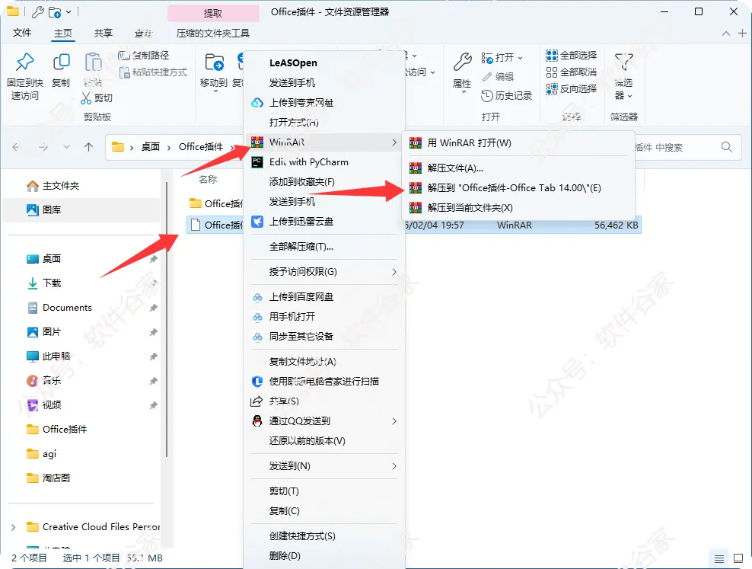This screenshot has width=752, height=569.
Task: Click the Move to folder icon
Action: click(x=214, y=62)
